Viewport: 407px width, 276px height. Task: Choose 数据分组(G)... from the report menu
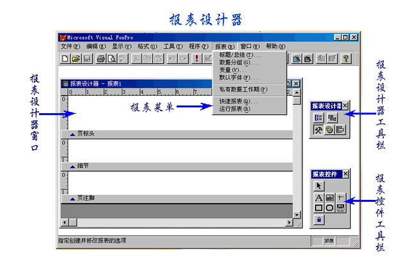coord(250,63)
